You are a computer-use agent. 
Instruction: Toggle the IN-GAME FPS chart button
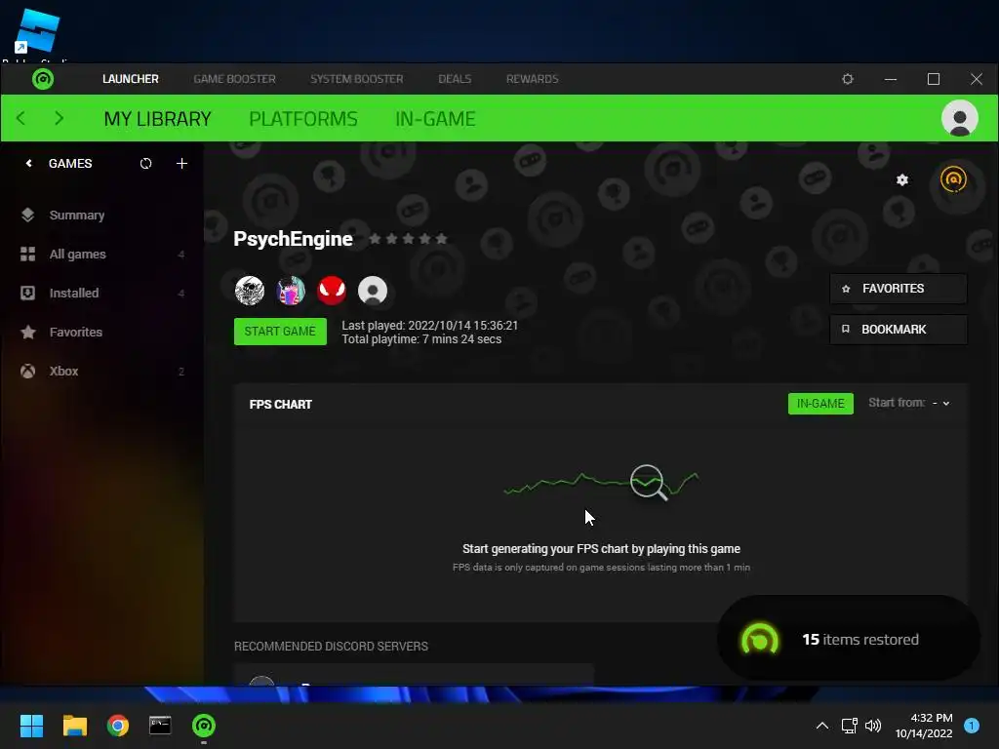[820, 404]
